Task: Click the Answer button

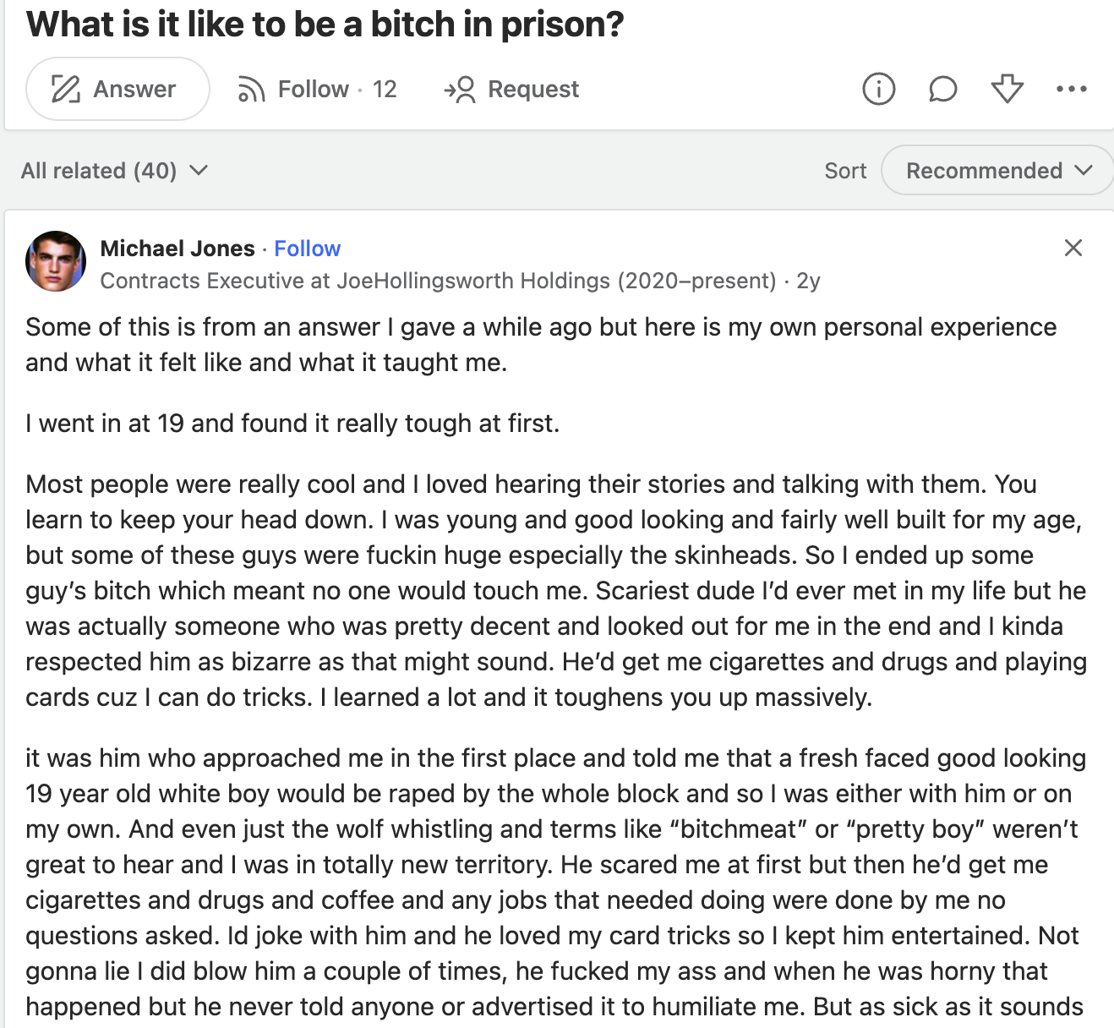Action: (x=117, y=89)
